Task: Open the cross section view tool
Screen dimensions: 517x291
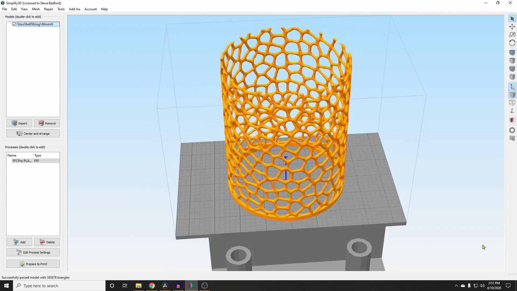Action: (512, 120)
